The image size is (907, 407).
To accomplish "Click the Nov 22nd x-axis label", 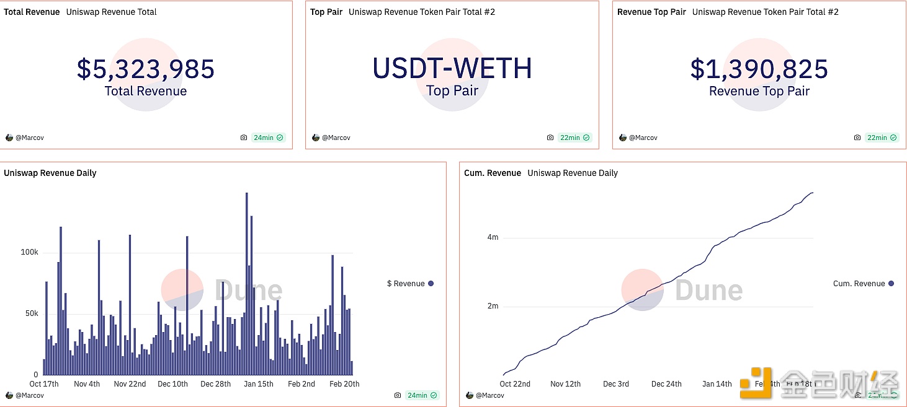I will point(130,384).
